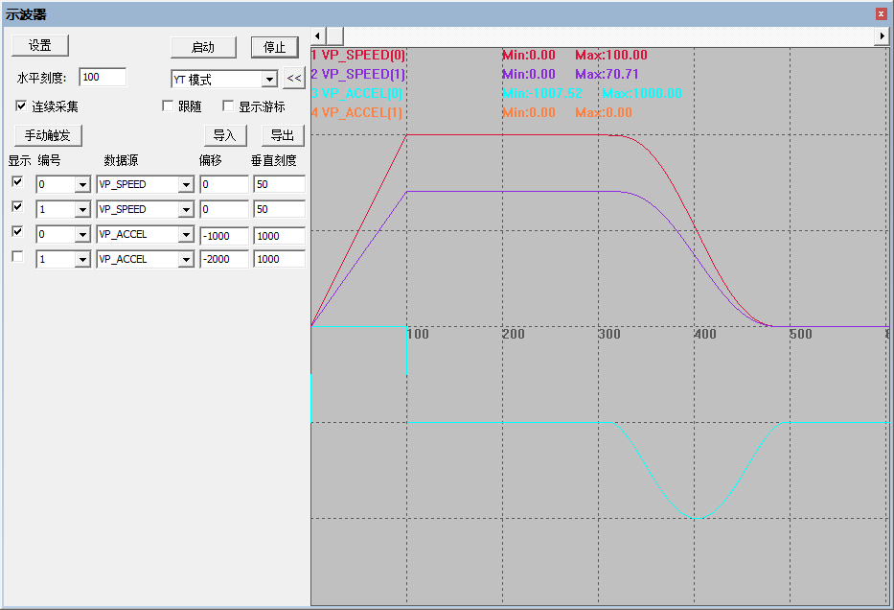Click the 启动 start button
The height and width of the screenshot is (610, 894).
204,47
